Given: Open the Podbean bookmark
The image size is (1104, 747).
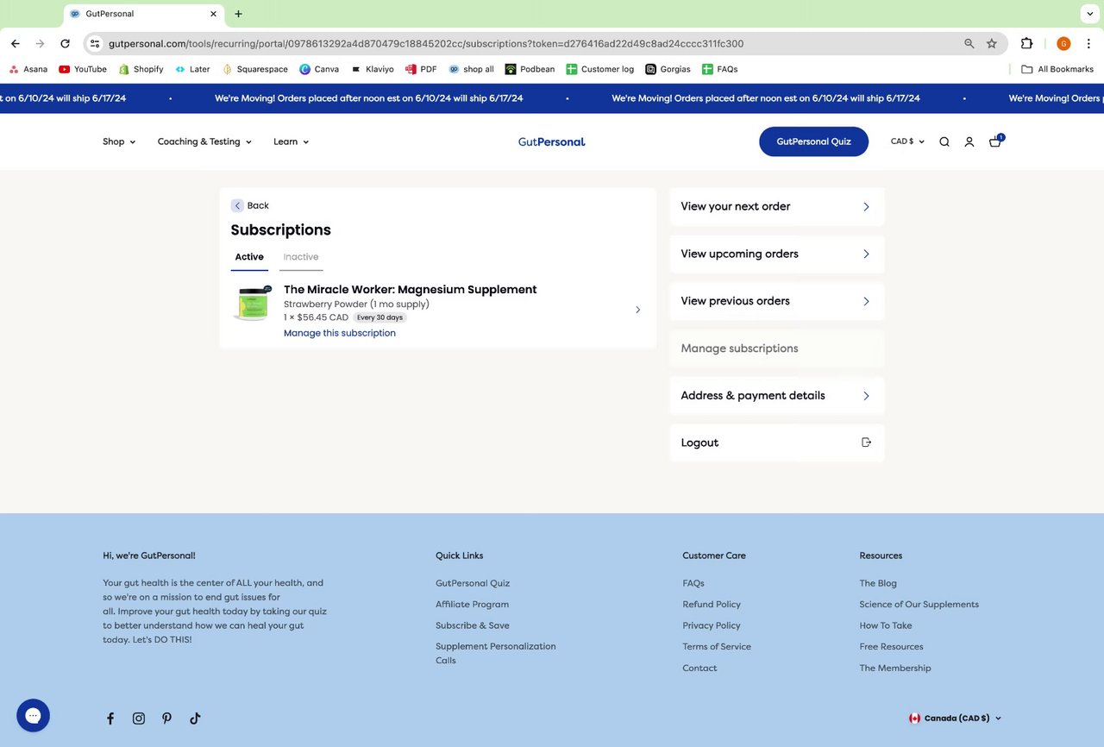Looking at the screenshot, I should point(530,69).
